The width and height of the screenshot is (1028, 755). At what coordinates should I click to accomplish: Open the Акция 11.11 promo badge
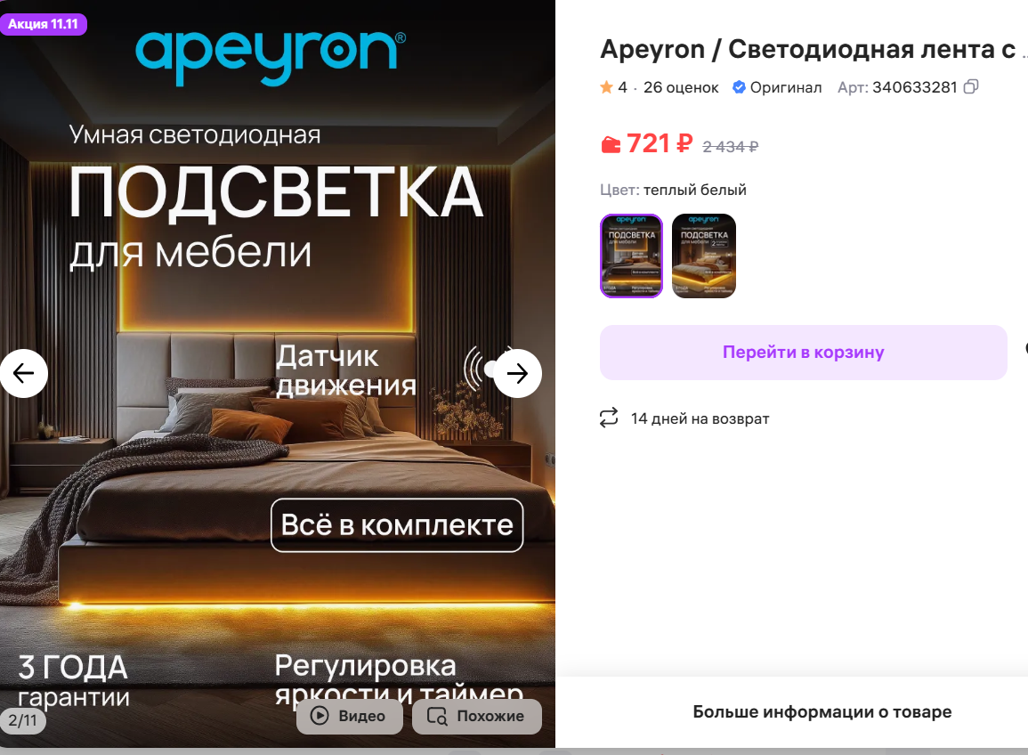[44, 24]
